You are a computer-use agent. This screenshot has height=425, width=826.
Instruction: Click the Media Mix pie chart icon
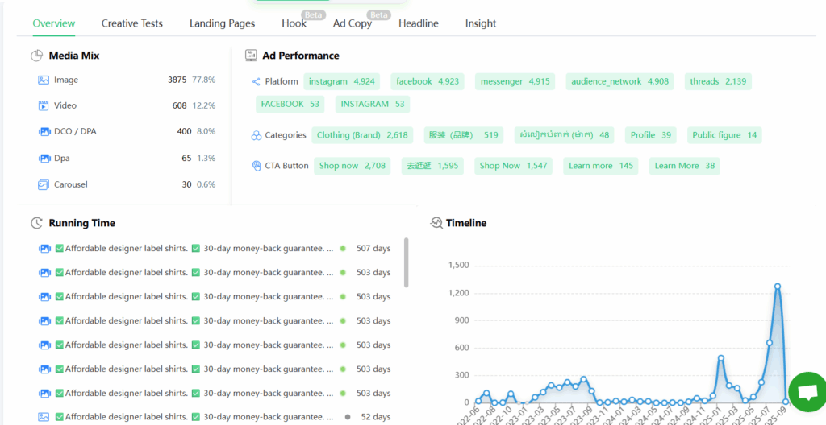[x=36, y=56]
